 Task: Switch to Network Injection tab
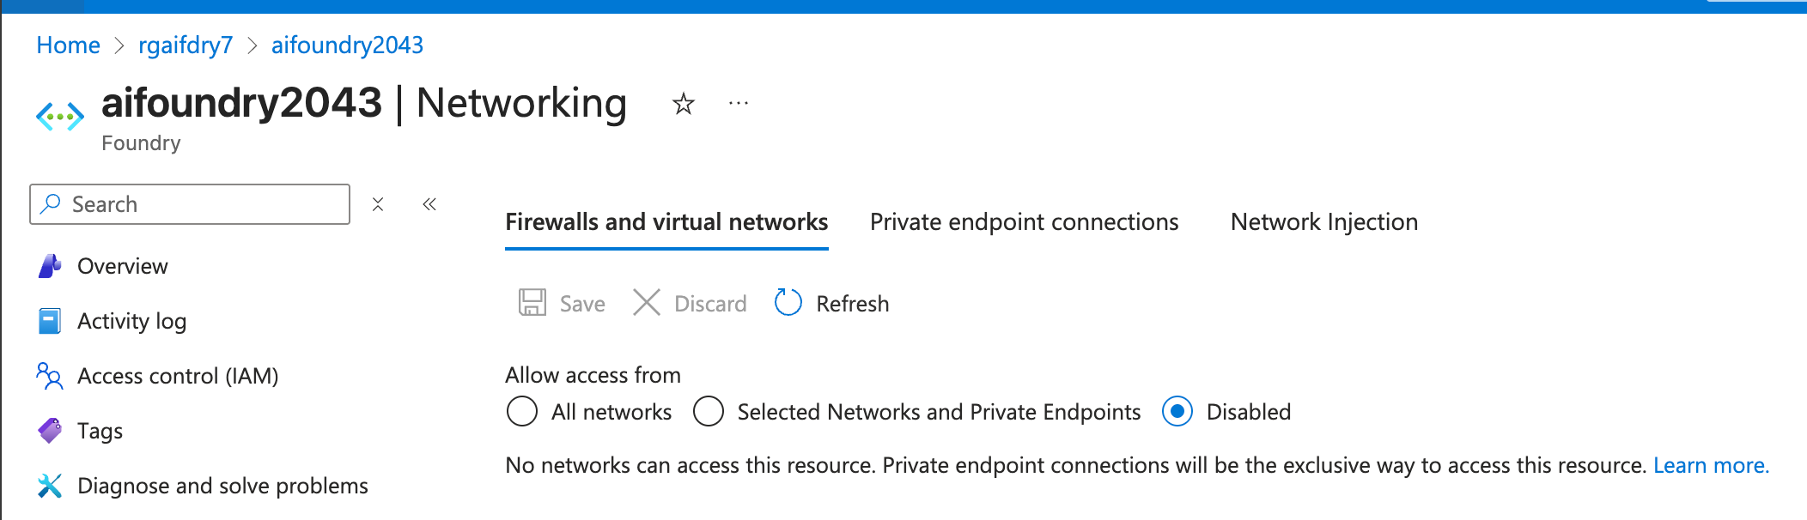(1323, 222)
